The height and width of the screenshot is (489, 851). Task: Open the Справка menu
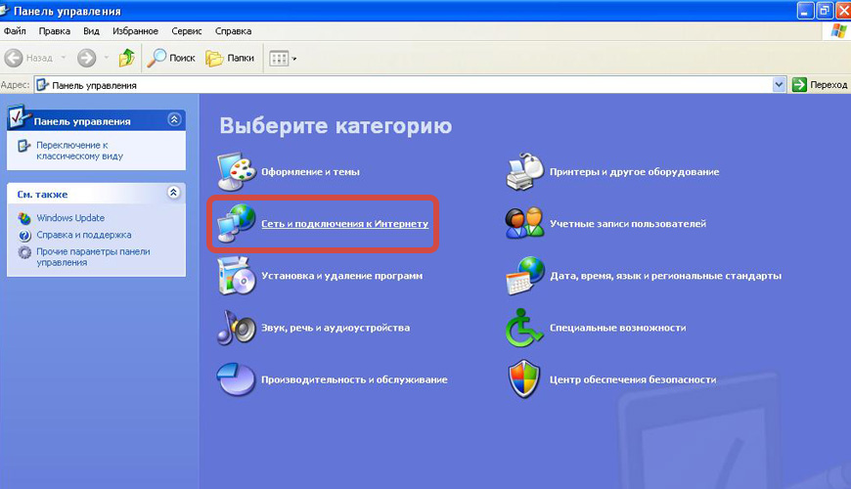(x=233, y=31)
